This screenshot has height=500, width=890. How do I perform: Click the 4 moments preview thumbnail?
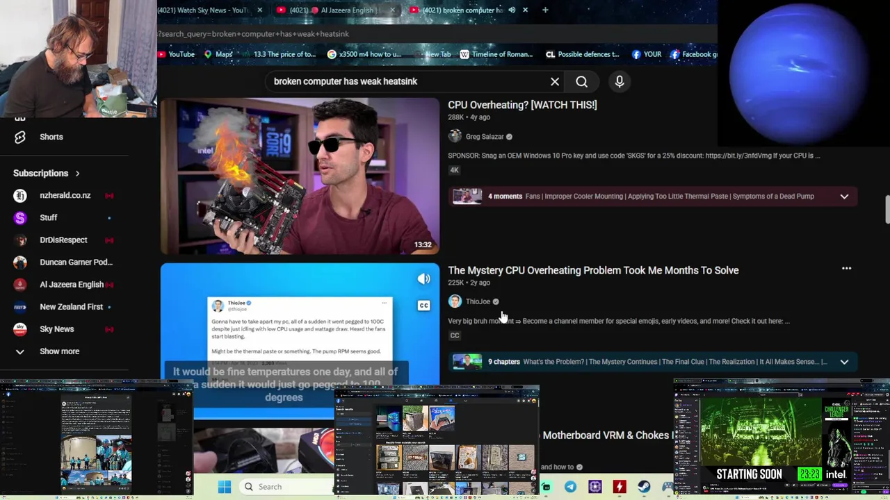(467, 197)
